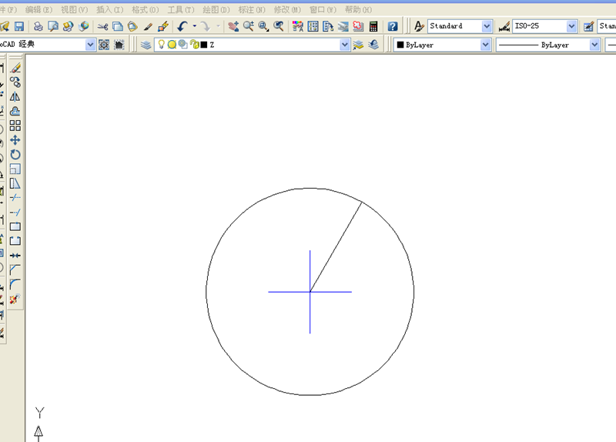Image resolution: width=616 pixels, height=442 pixels.
Task: Click the radius line inside the circle
Action: pos(336,246)
